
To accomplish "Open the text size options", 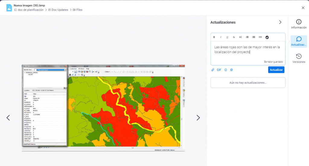I will [x=241, y=37].
